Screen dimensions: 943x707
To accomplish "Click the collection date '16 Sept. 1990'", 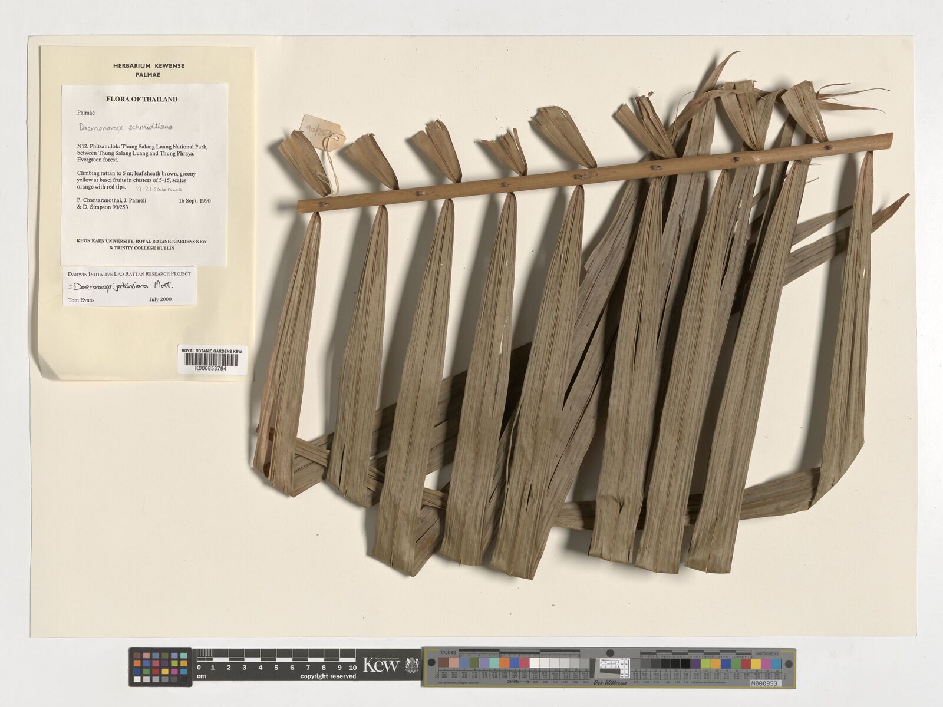I will pos(194,201).
